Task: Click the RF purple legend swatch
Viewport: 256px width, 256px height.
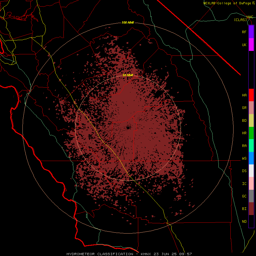Action: (251, 32)
